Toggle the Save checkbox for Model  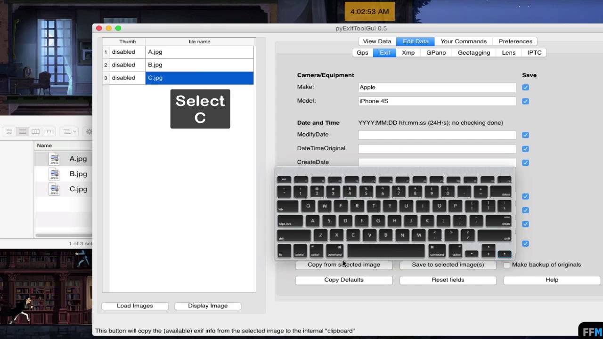click(525, 101)
